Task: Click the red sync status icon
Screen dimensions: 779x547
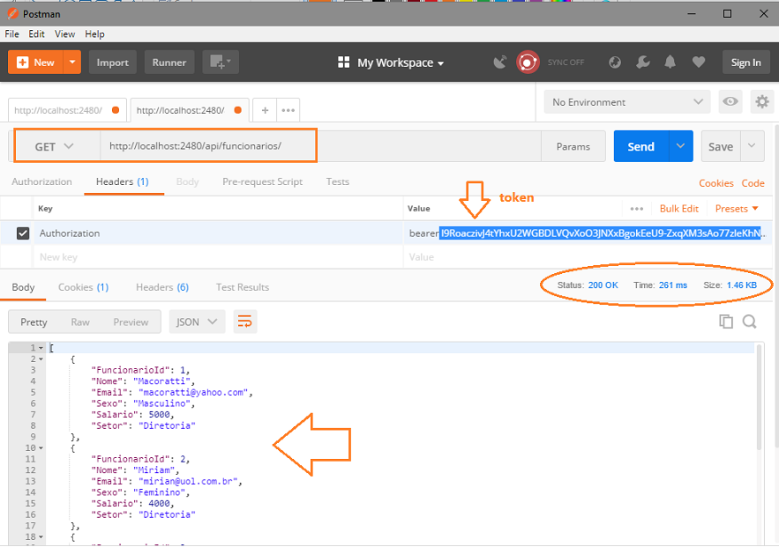Action: (x=528, y=62)
